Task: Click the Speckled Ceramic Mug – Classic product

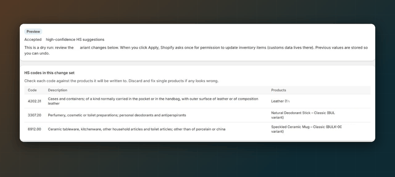Action: coord(306,129)
